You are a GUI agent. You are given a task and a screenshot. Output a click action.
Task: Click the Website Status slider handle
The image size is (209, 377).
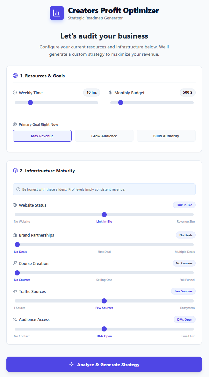click(x=104, y=215)
